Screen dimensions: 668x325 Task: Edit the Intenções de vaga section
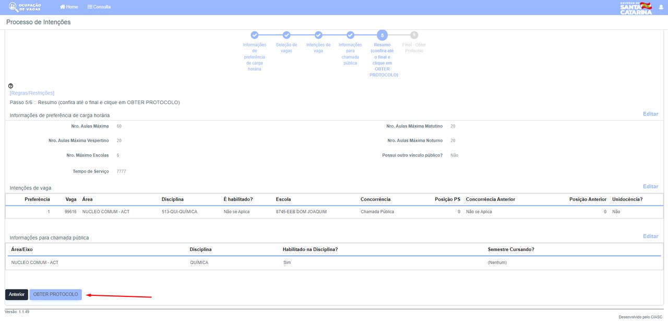pyautogui.click(x=650, y=186)
